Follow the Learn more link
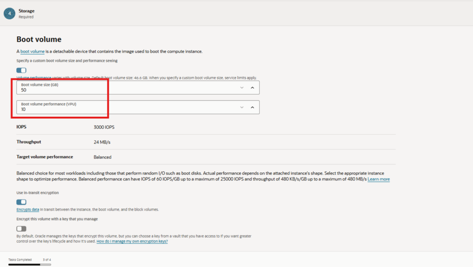This screenshot has height=267, width=473. coord(378,179)
